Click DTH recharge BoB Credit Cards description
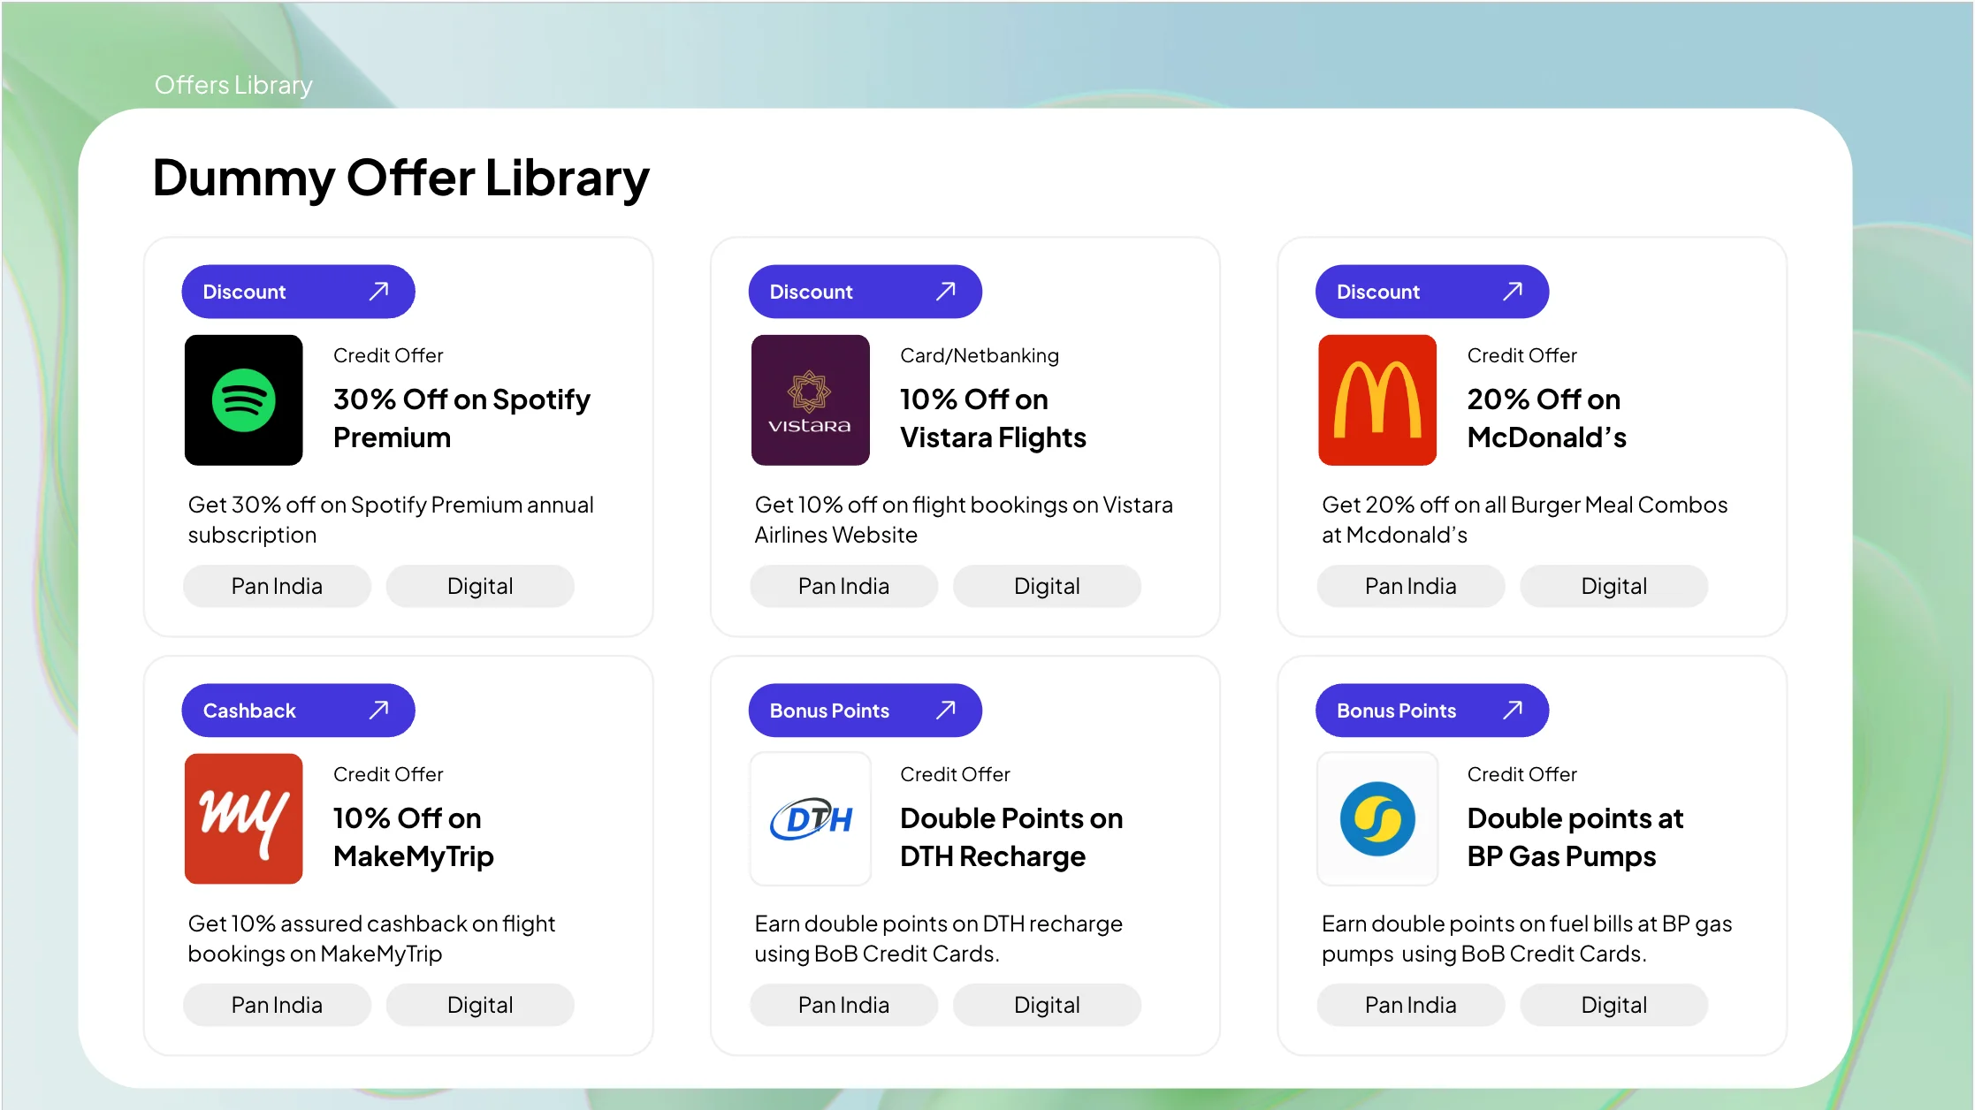1975x1110 pixels. coord(938,939)
